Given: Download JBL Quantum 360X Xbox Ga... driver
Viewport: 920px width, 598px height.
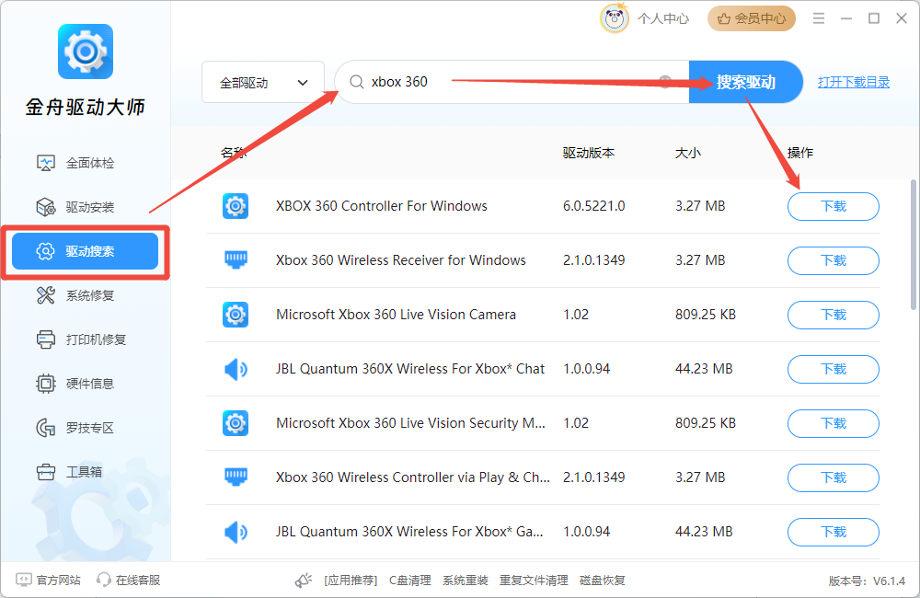Looking at the screenshot, I should [x=834, y=532].
